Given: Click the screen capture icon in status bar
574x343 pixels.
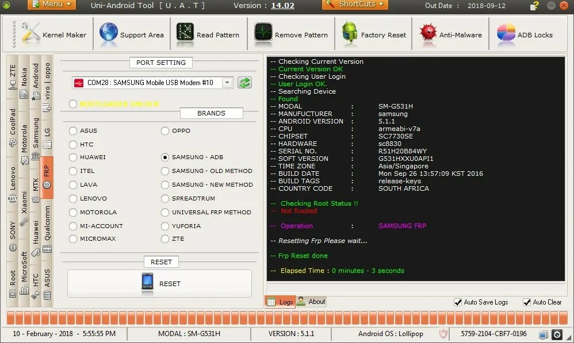Looking at the screenshot, I should [x=544, y=334].
